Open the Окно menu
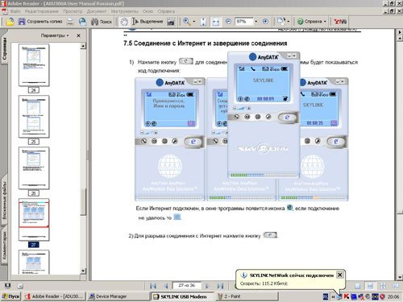 [x=147, y=11]
